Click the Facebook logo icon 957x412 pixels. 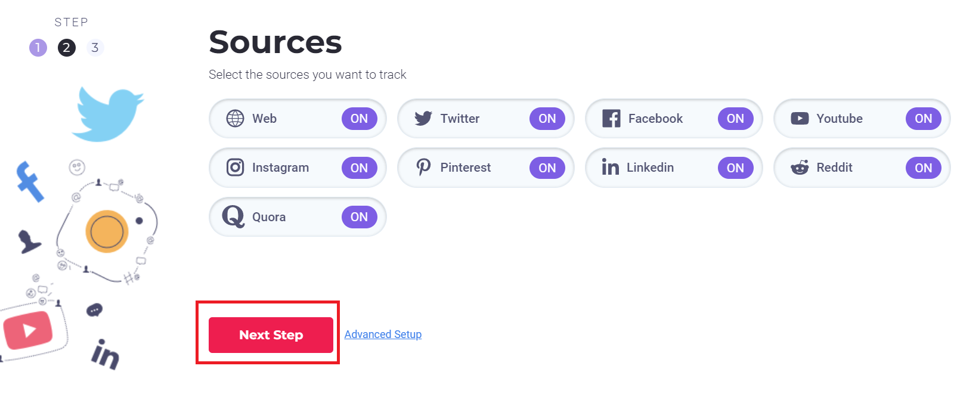611,119
